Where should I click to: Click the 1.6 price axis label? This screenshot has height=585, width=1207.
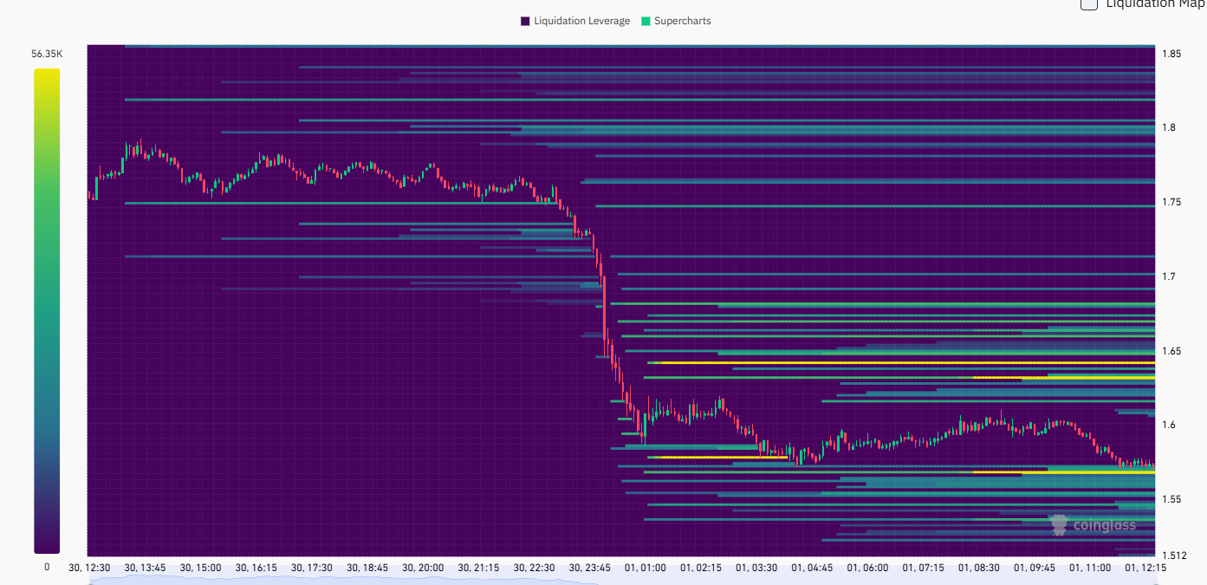tap(1167, 425)
